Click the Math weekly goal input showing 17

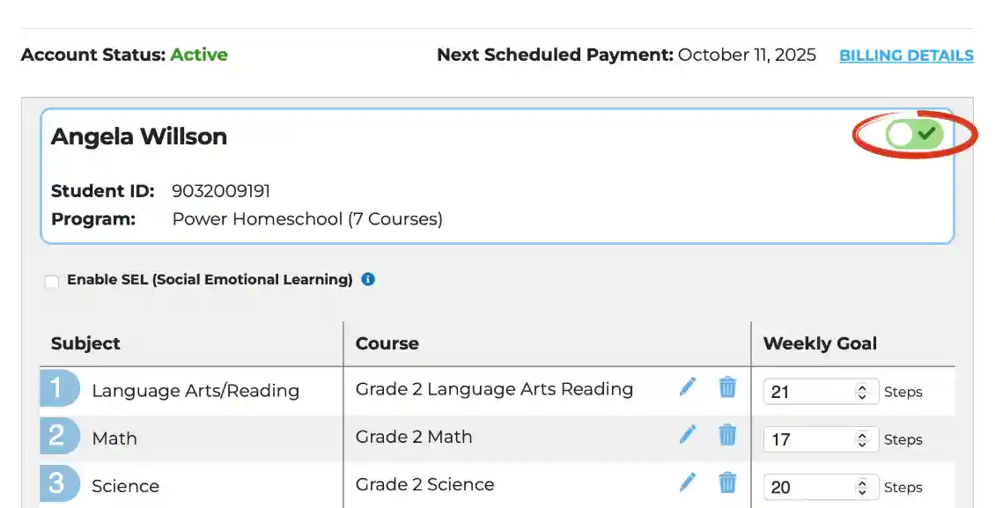[x=822, y=438]
